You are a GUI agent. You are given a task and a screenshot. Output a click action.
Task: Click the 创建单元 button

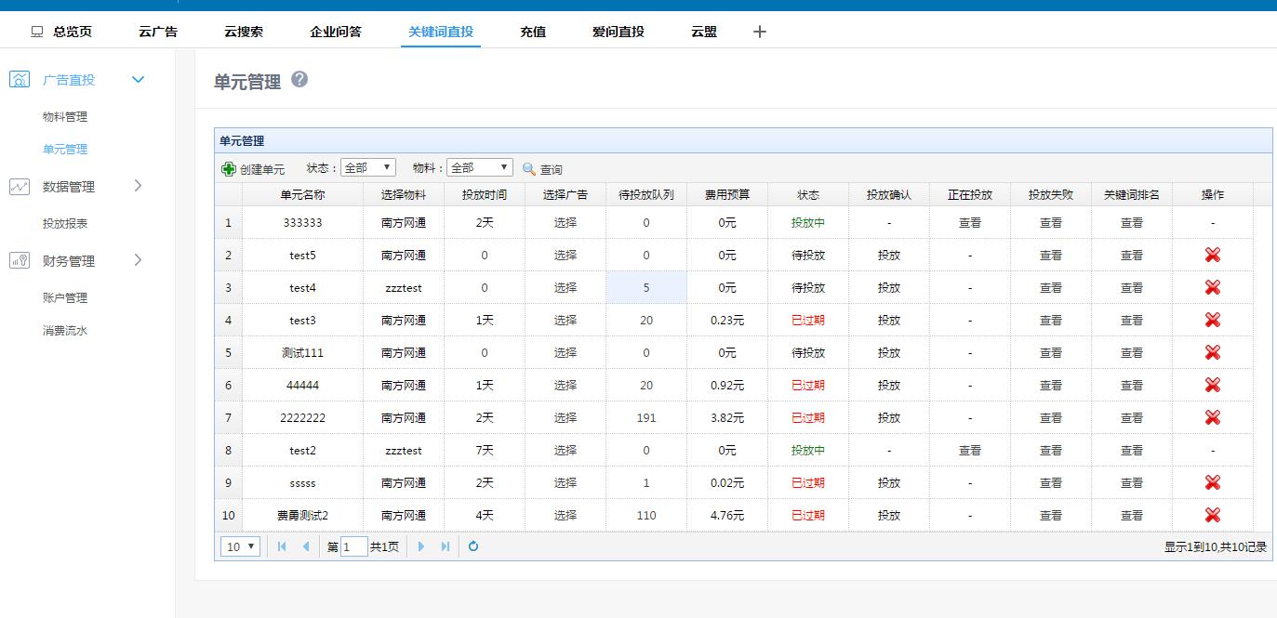[253, 169]
